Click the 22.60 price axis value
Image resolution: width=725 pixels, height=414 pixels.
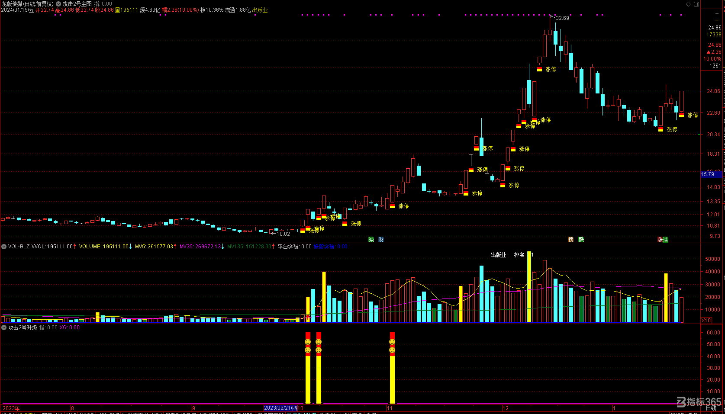(713, 113)
